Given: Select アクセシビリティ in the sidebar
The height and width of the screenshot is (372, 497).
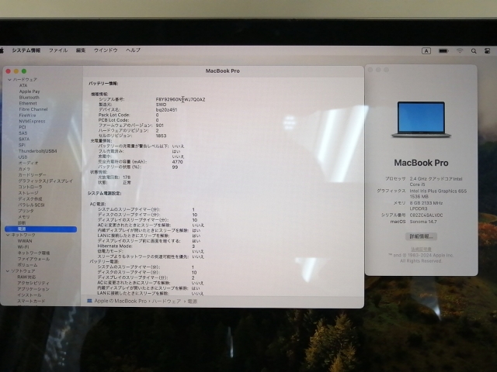Looking at the screenshot, I should pos(33,283).
